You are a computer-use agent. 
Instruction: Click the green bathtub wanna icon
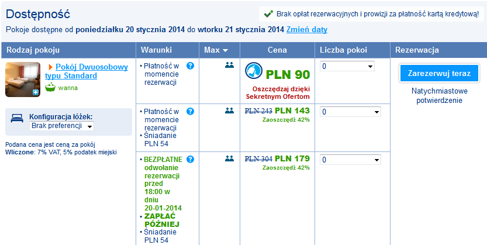click(50, 88)
